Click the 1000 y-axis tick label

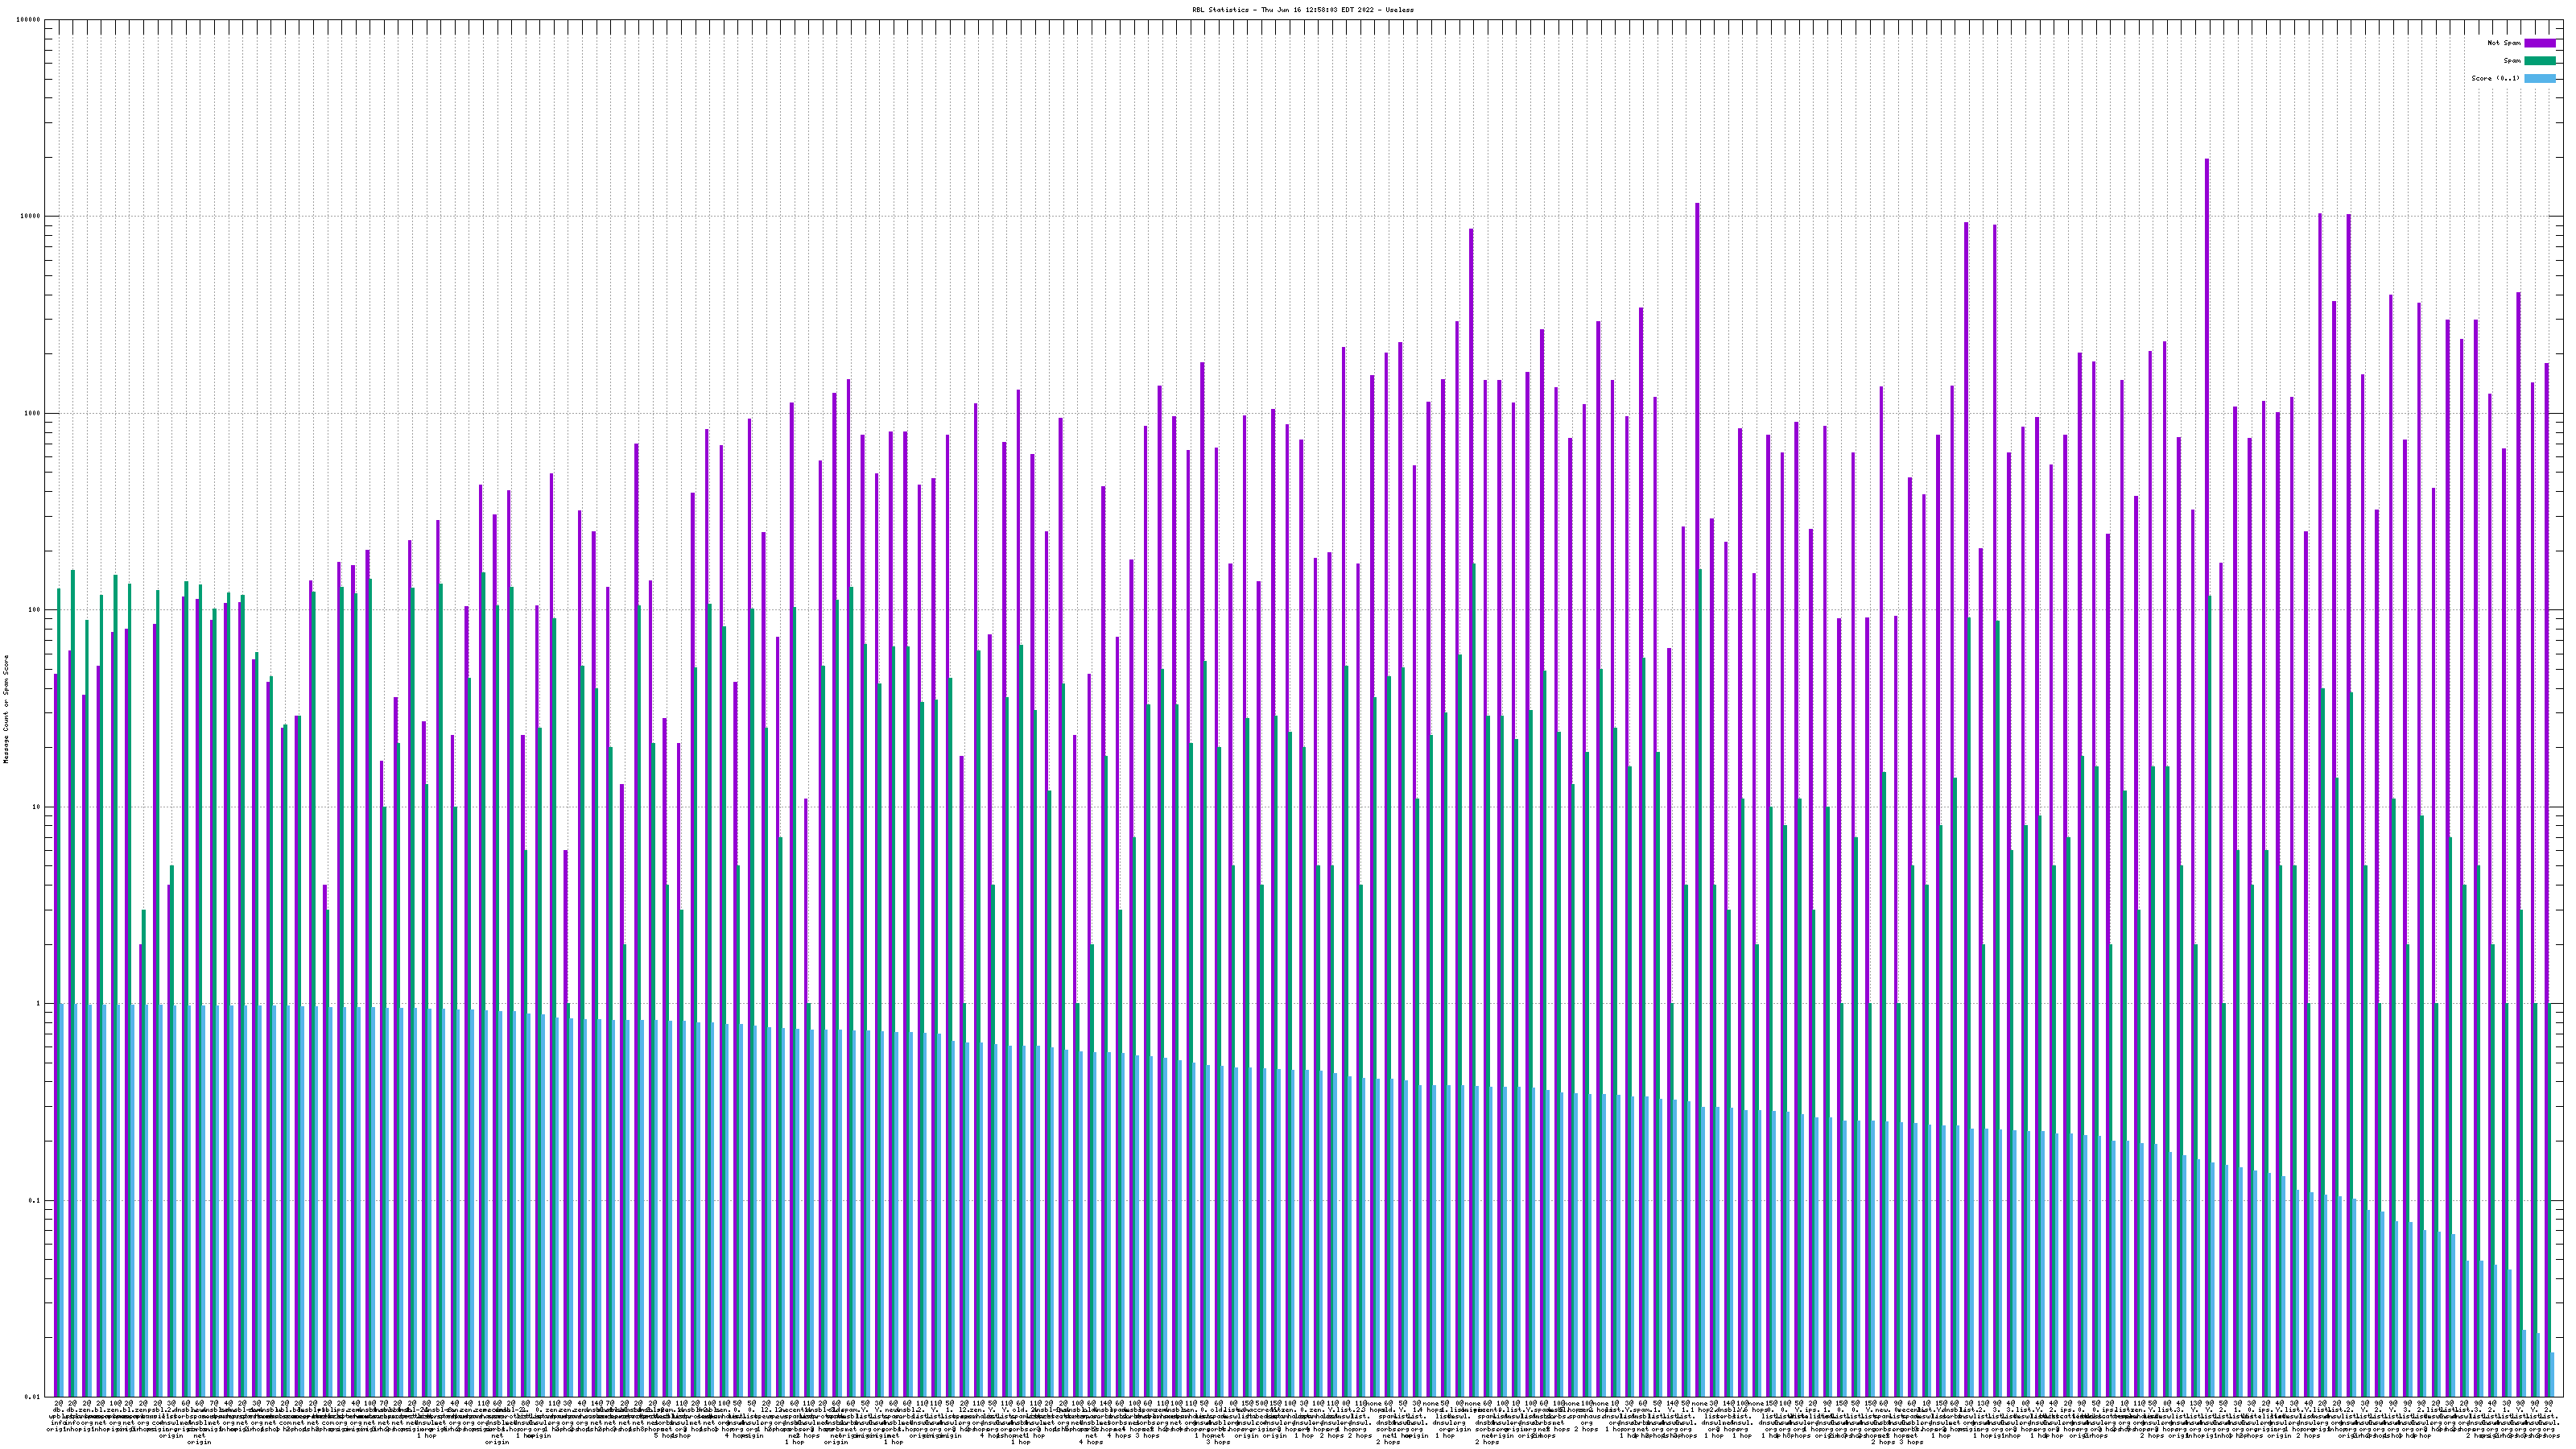[33, 414]
